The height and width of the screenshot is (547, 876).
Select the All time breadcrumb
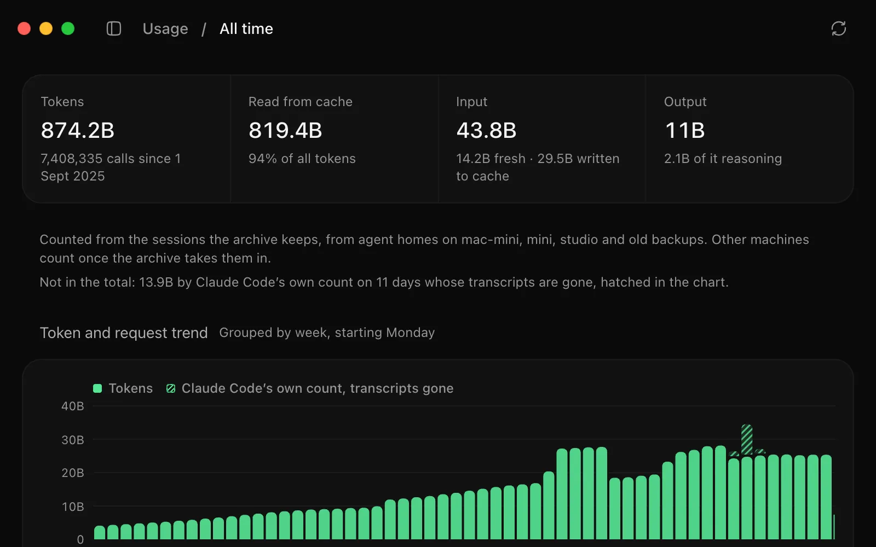[x=246, y=28]
